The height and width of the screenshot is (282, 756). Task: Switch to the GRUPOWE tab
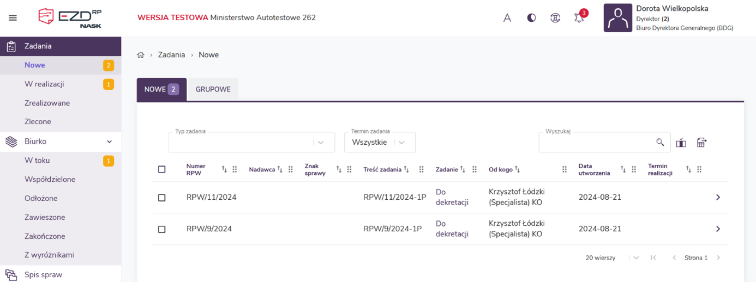tap(213, 89)
